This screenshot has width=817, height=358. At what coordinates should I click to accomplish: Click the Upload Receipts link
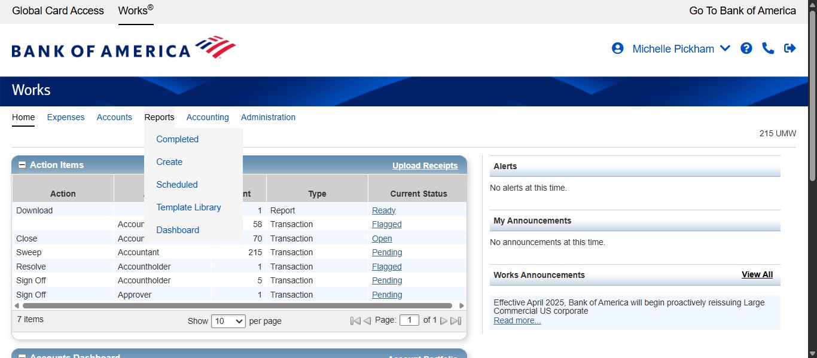[x=425, y=166]
